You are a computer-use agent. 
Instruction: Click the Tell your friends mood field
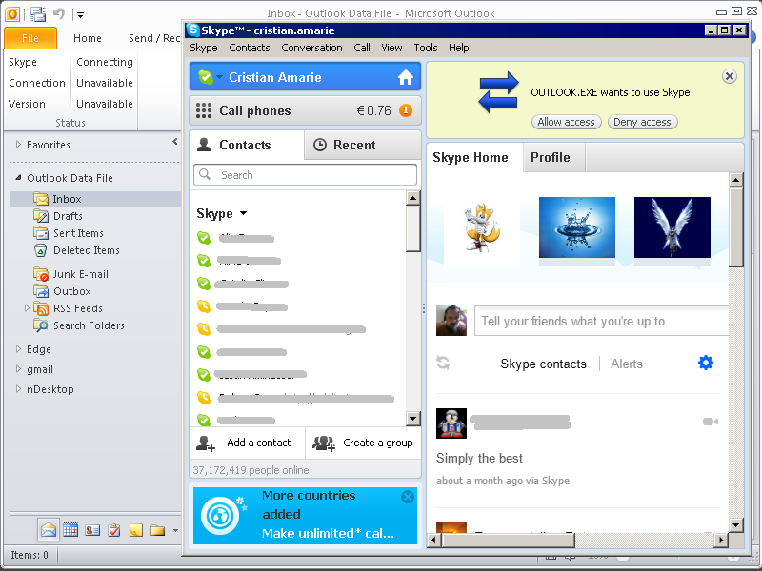(x=602, y=321)
